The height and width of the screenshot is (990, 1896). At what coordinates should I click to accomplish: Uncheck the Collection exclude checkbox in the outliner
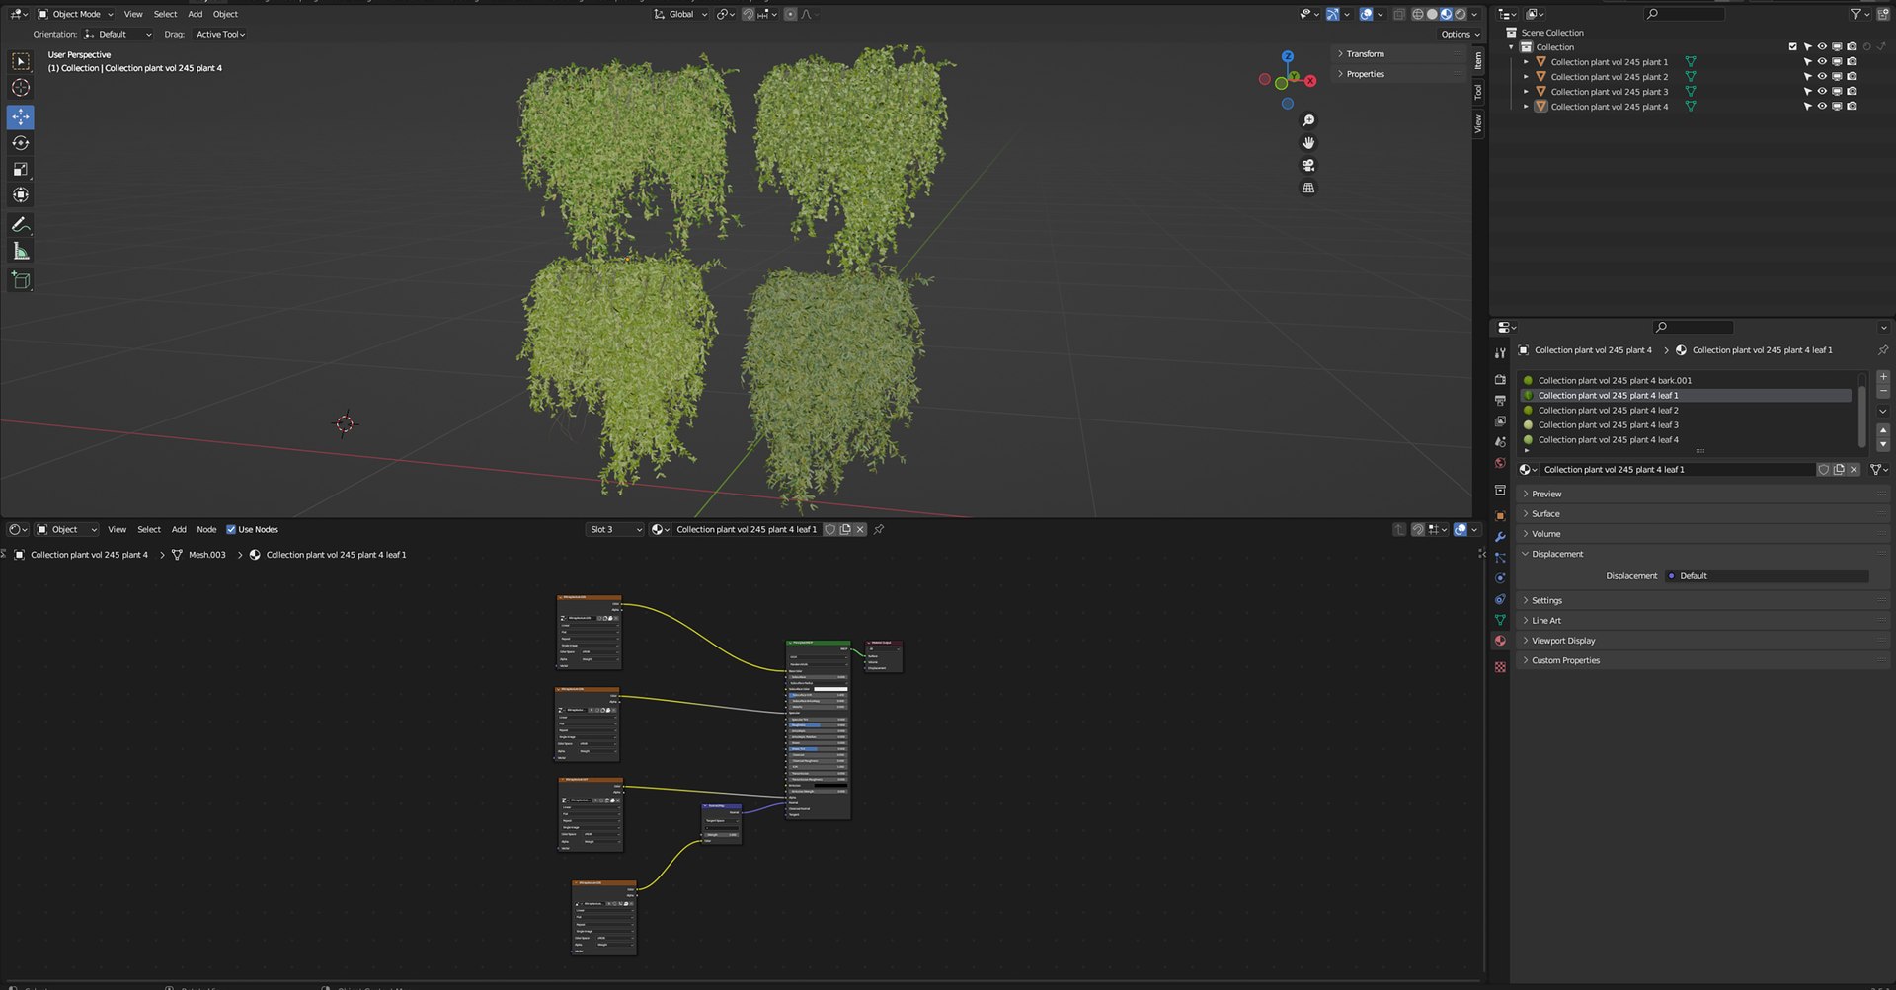[x=1793, y=47]
